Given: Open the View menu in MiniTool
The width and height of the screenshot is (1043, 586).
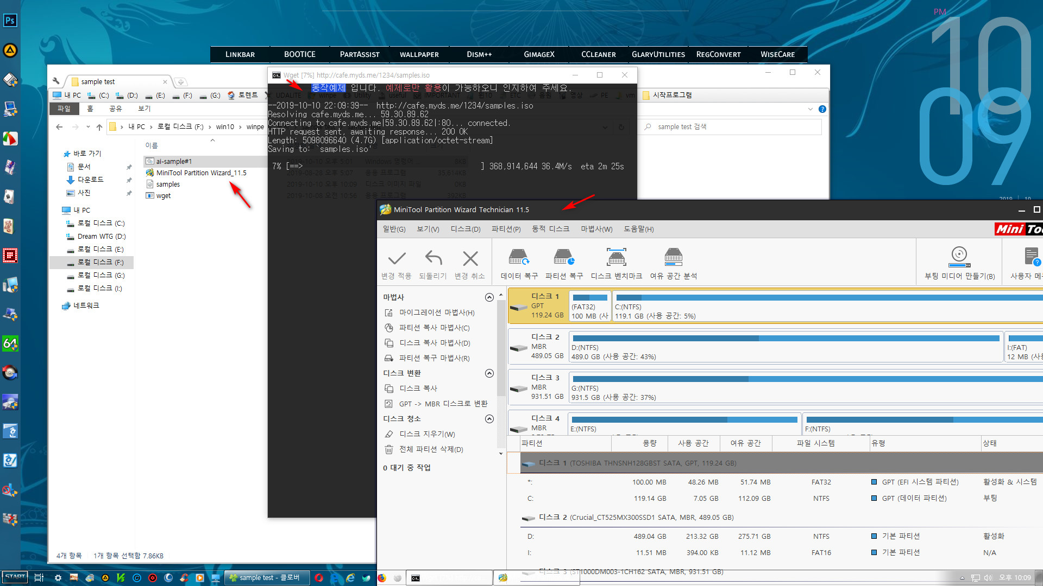Looking at the screenshot, I should pos(428,229).
